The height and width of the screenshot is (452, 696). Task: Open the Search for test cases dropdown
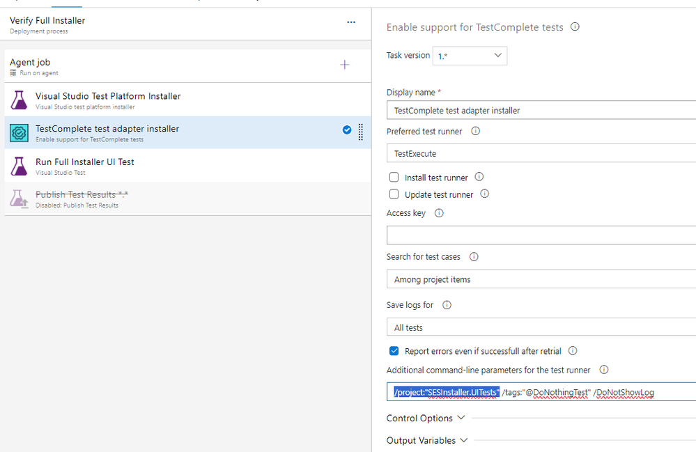click(x=541, y=279)
